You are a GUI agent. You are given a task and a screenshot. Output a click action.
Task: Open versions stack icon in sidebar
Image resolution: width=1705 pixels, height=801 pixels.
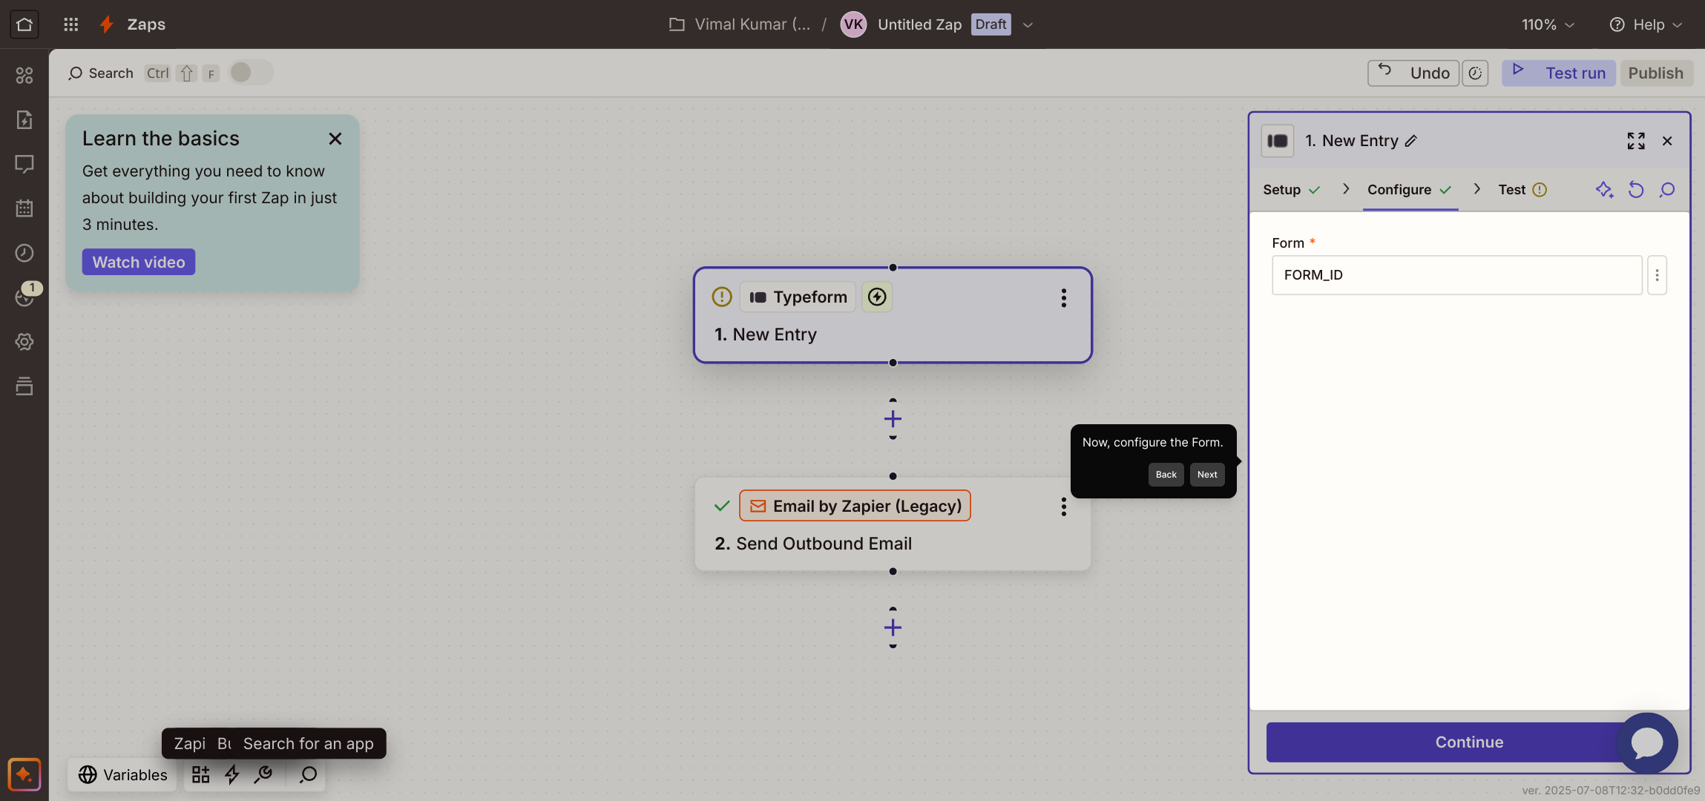[x=24, y=386]
